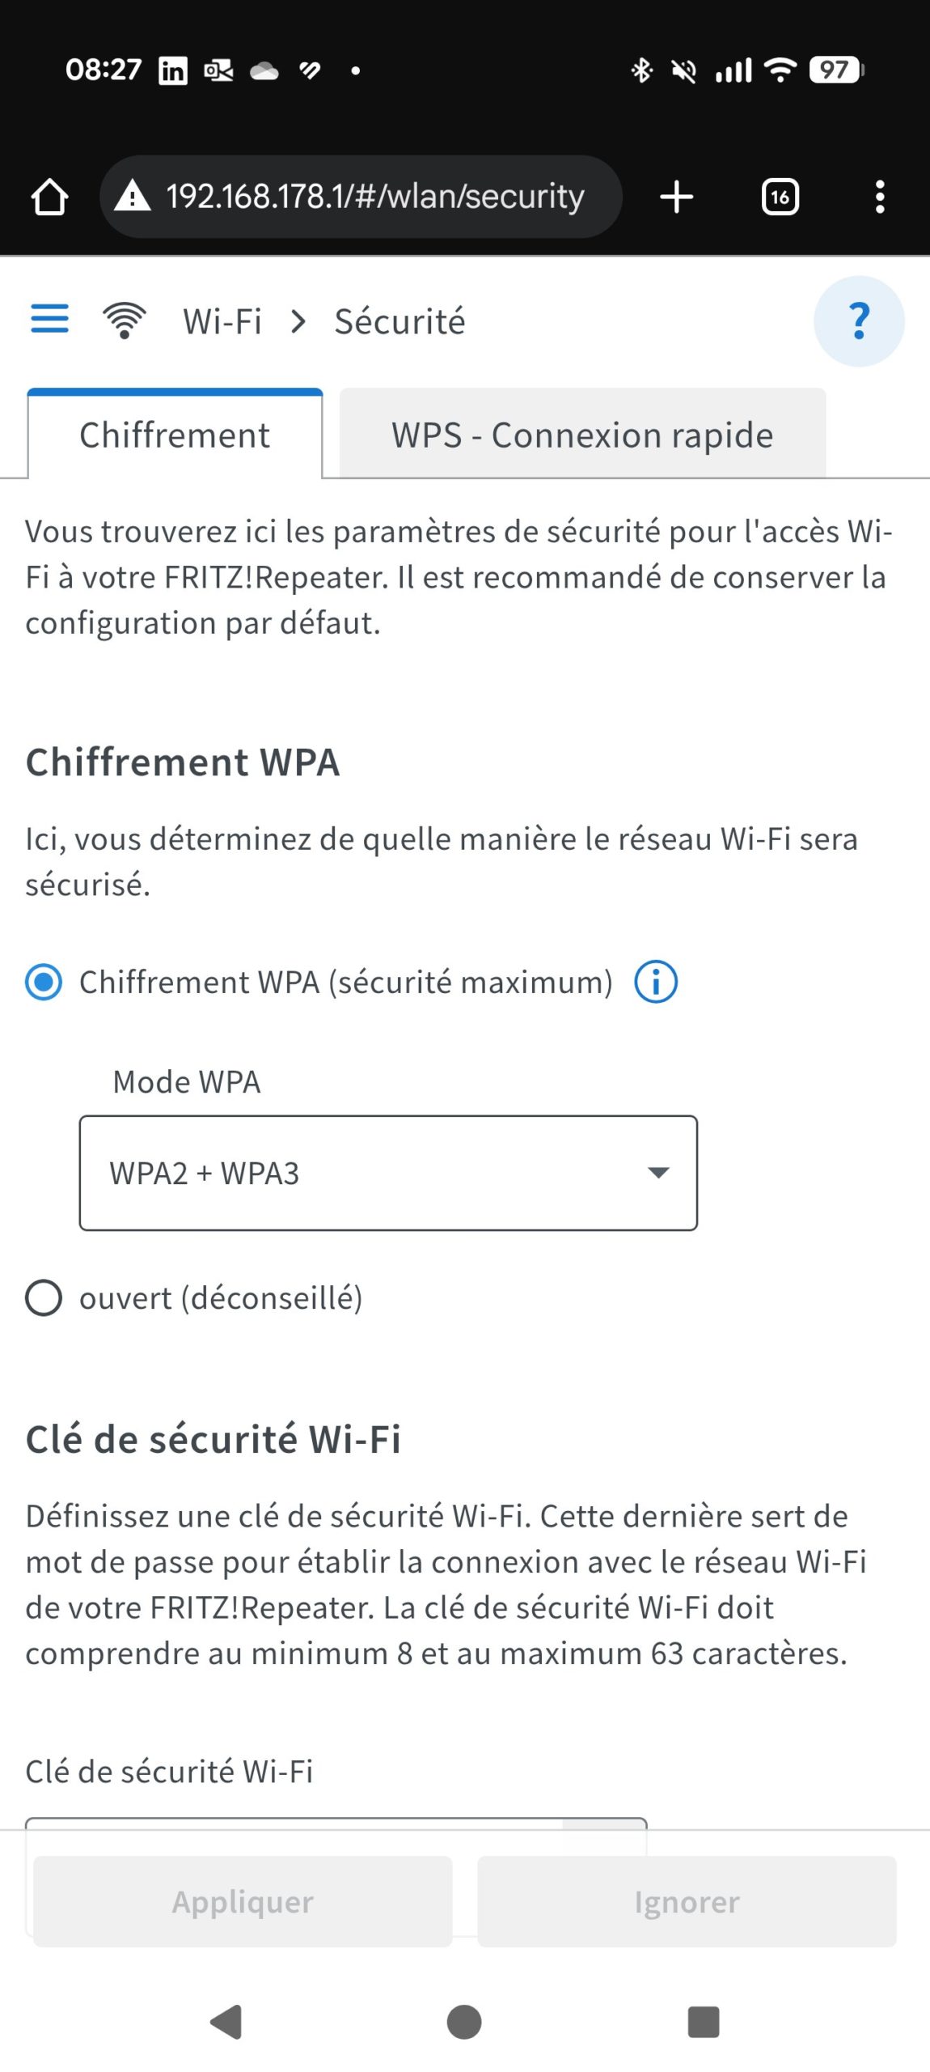Image resolution: width=930 pixels, height=2072 pixels.
Task: Tap the insecure connection warning icon
Action: pos(133,197)
